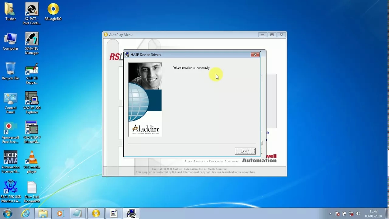Minimize the AutoPlay Menu window
Screen dimensions: 389x219
263,35
